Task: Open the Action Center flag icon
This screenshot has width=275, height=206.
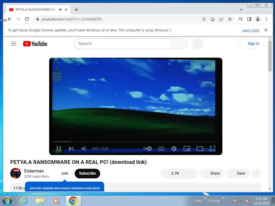Action: (235, 201)
